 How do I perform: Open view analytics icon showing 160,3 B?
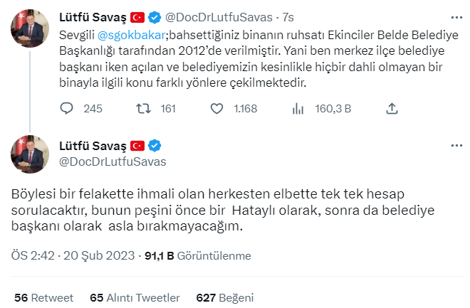point(299,109)
